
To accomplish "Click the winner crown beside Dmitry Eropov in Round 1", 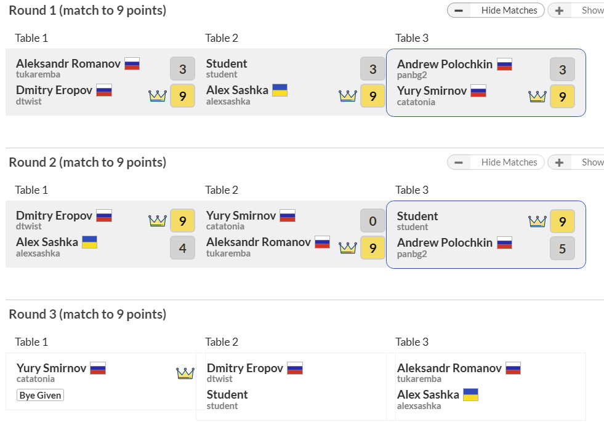I will point(158,96).
